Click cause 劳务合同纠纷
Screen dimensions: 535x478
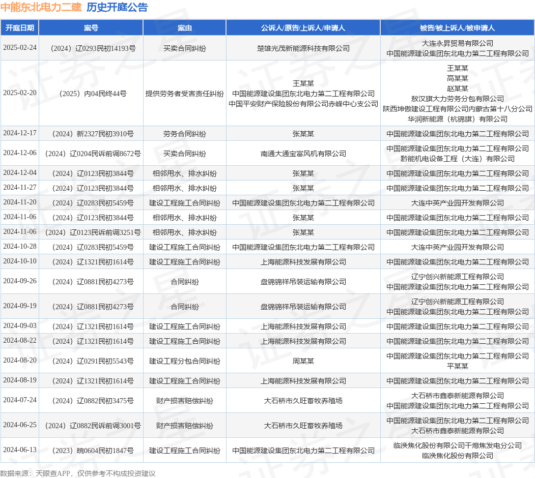pos(185,134)
